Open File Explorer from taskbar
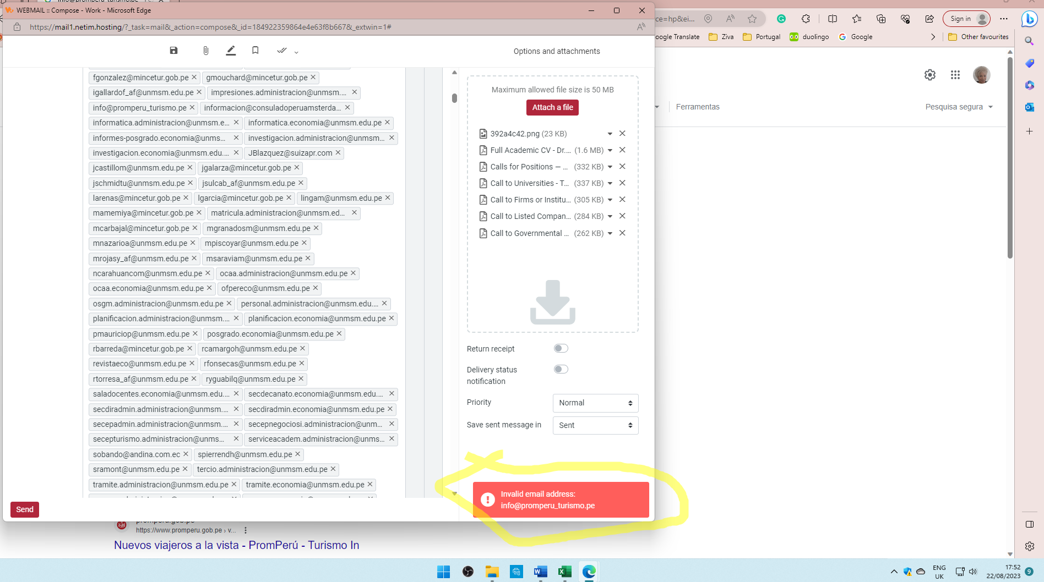Screen dimensions: 1044x582 click(492, 572)
